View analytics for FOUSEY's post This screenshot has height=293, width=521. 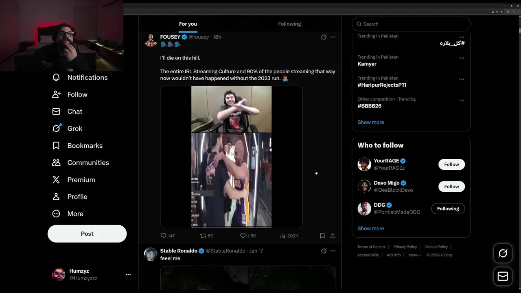289,236
